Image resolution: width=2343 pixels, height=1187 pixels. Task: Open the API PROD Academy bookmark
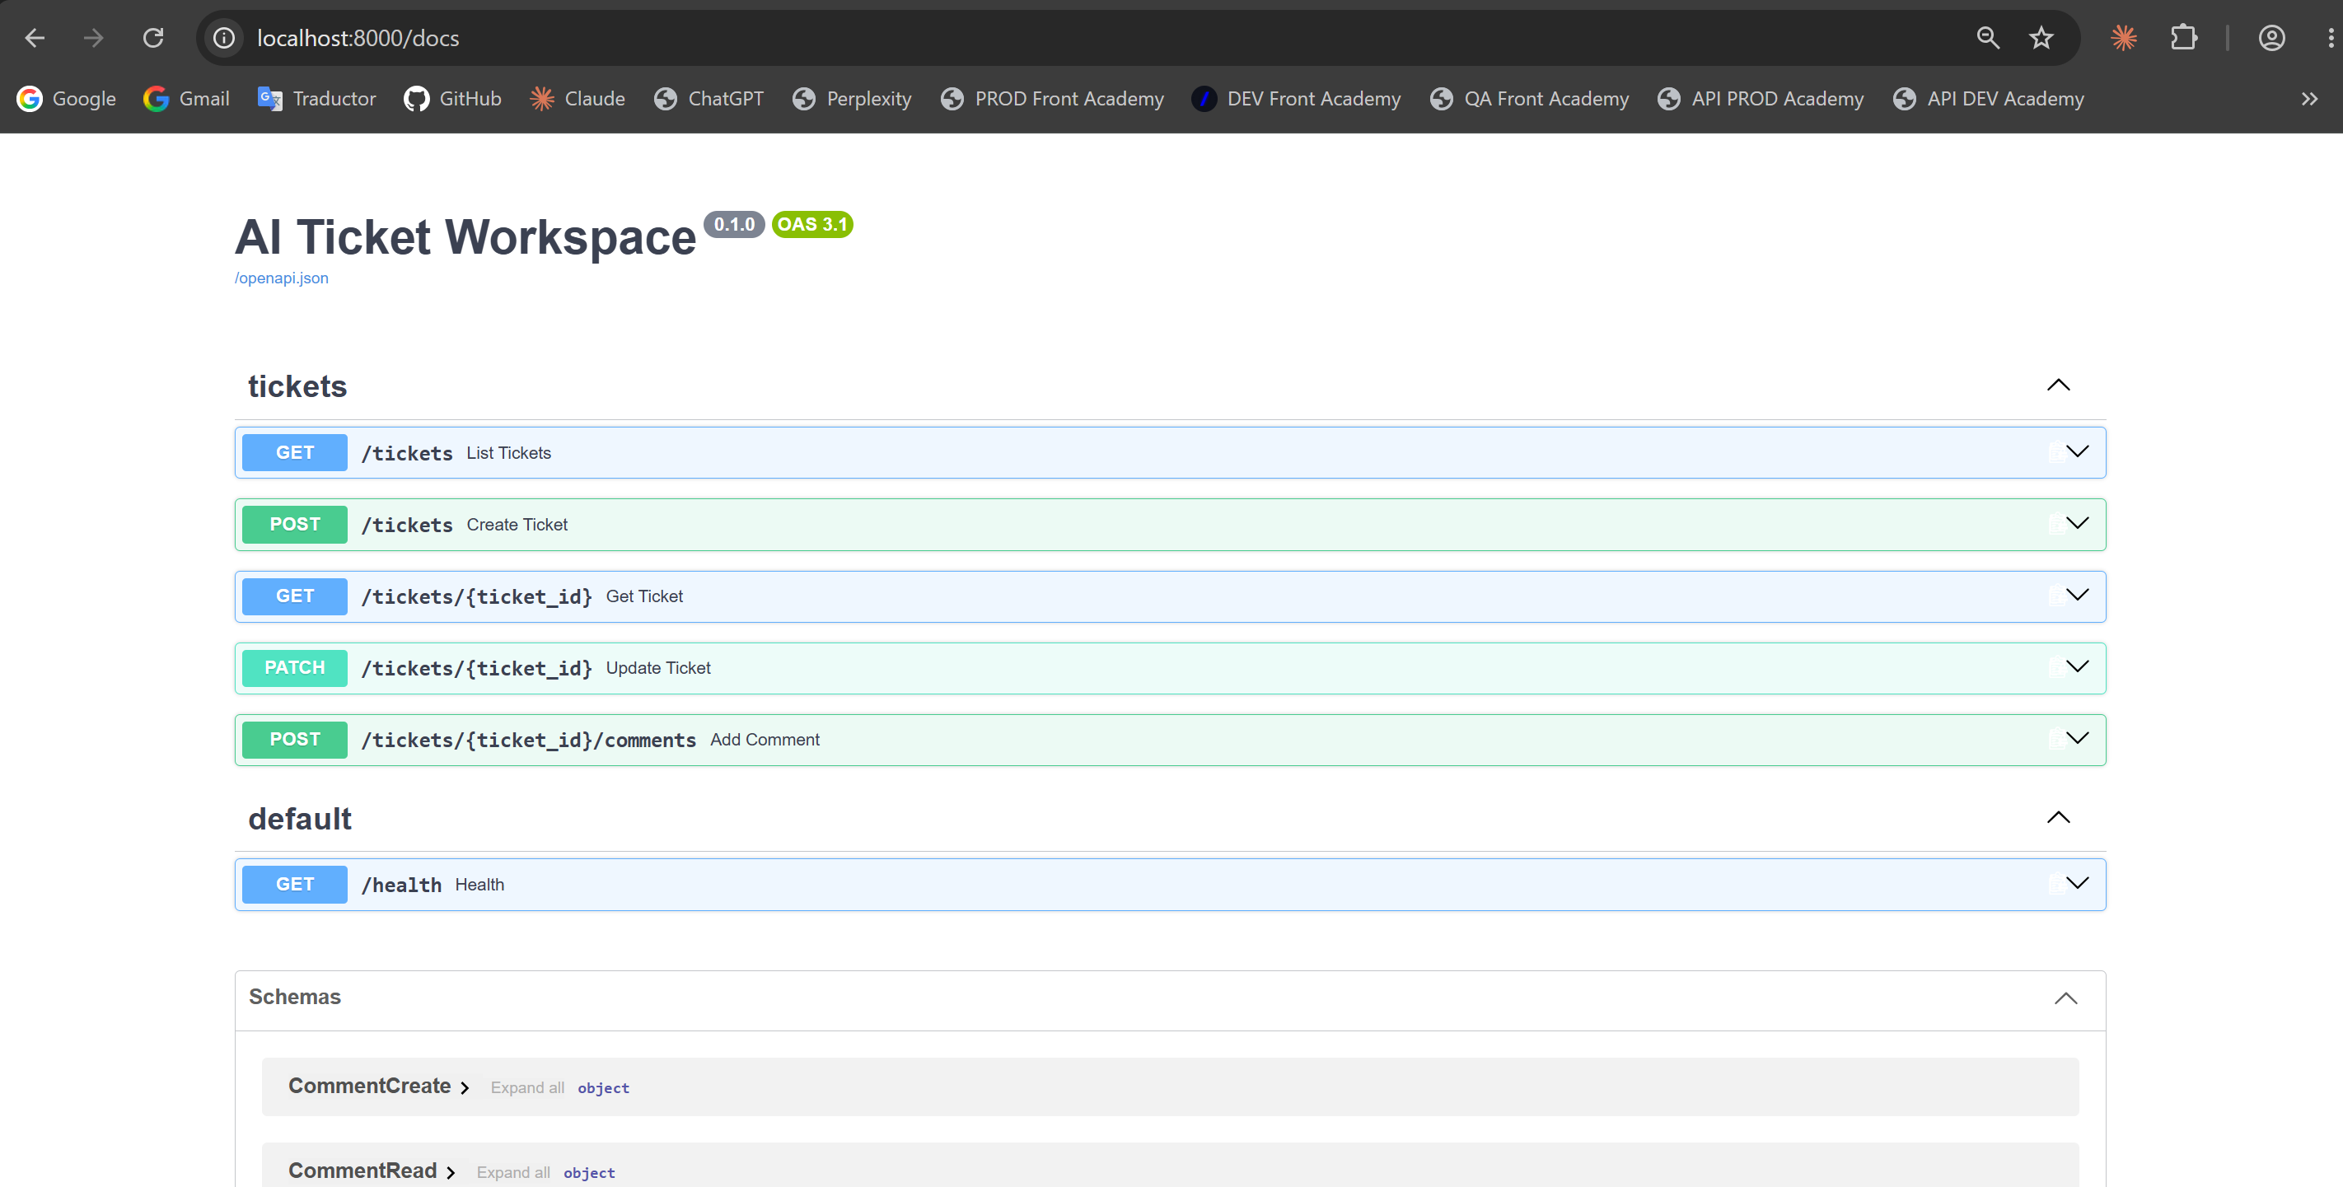click(1760, 98)
